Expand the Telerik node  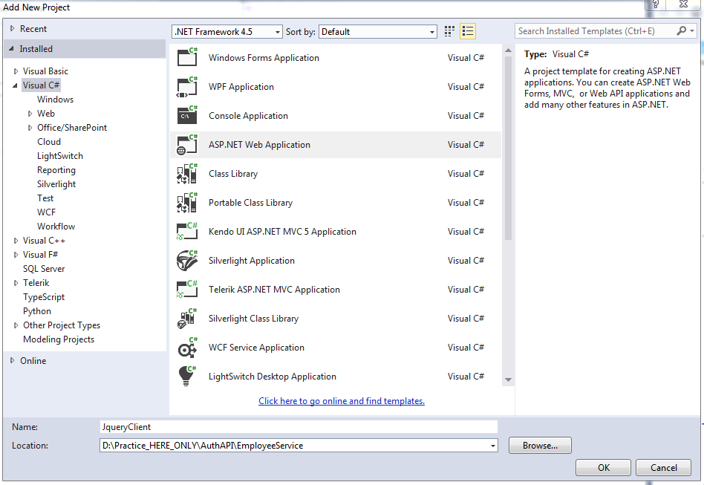tap(16, 283)
